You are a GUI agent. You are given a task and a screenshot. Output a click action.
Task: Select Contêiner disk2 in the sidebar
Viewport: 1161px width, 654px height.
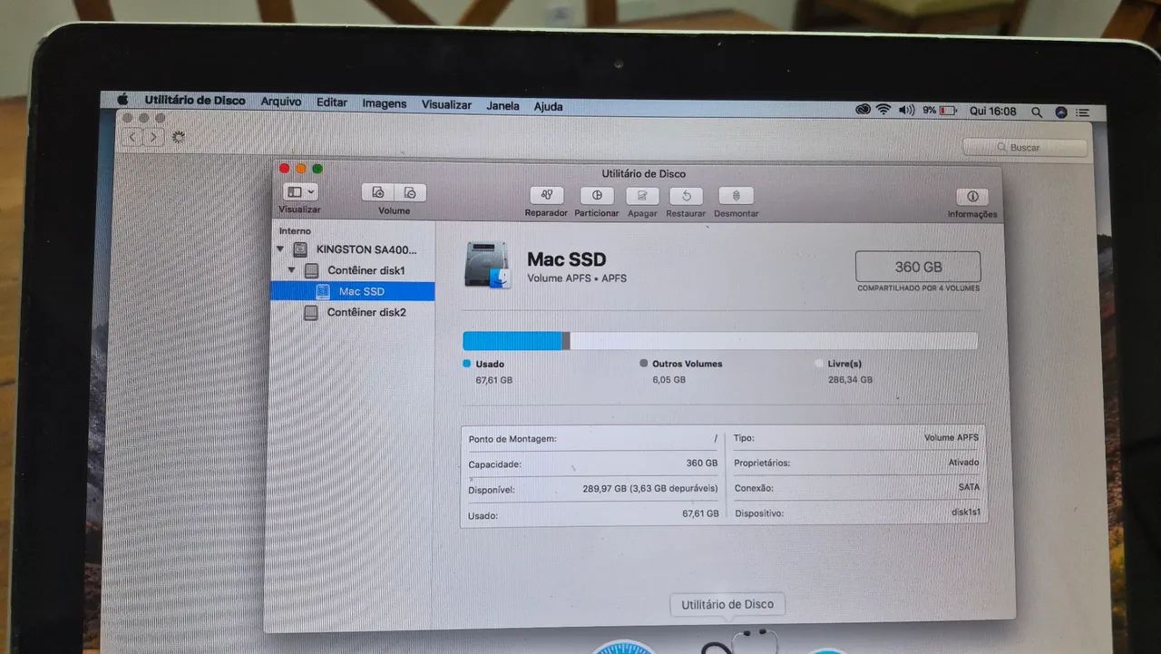pyautogui.click(x=366, y=312)
